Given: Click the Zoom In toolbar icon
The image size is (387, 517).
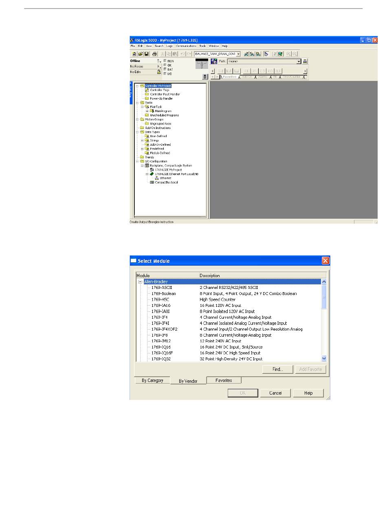Looking at the screenshot, I should click(x=288, y=54).
